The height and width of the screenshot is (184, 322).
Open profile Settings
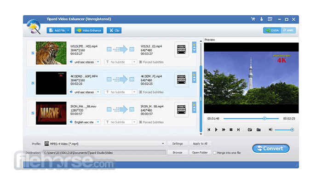(178, 144)
